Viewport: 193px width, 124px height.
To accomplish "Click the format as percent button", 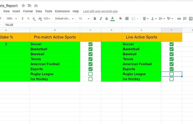I will pyautogui.click(x=28, y=18).
